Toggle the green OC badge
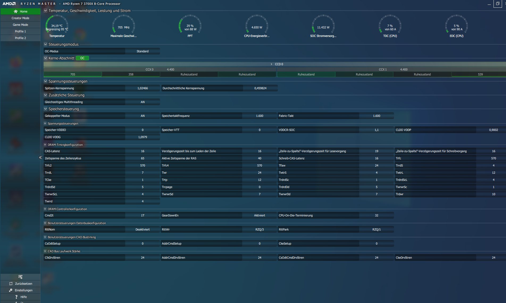Image resolution: width=506 pixels, height=303 pixels. 82,58
